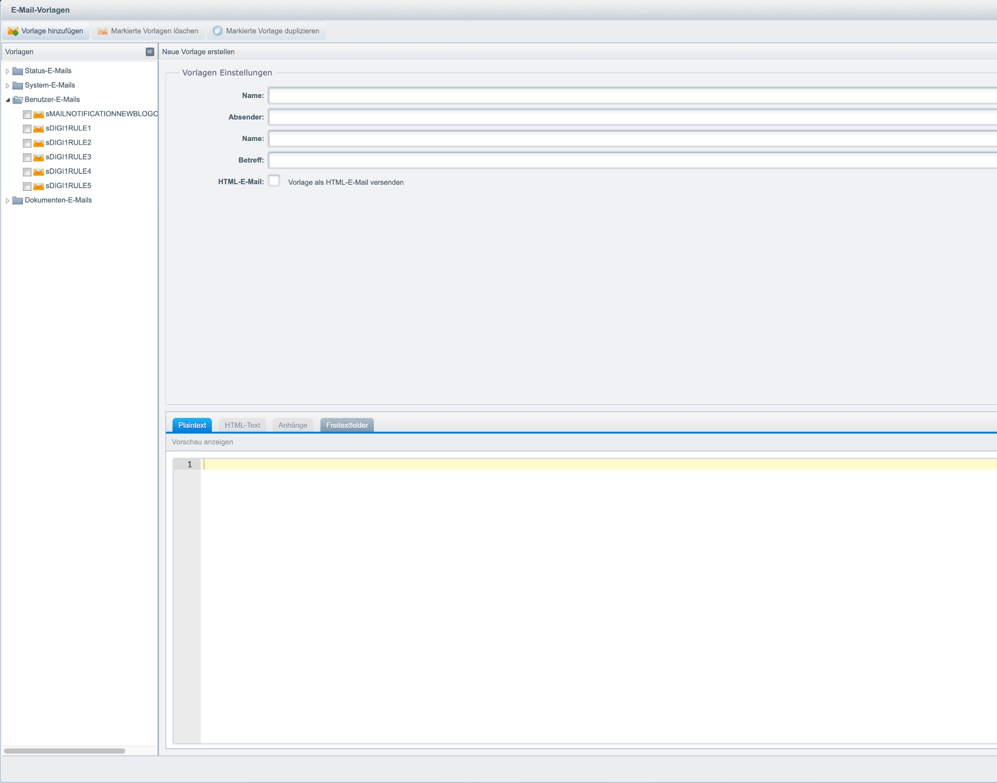Viewport: 997px width, 783px height.
Task: Click envelope icon of sDIGI1RULE3
Action: [38, 157]
